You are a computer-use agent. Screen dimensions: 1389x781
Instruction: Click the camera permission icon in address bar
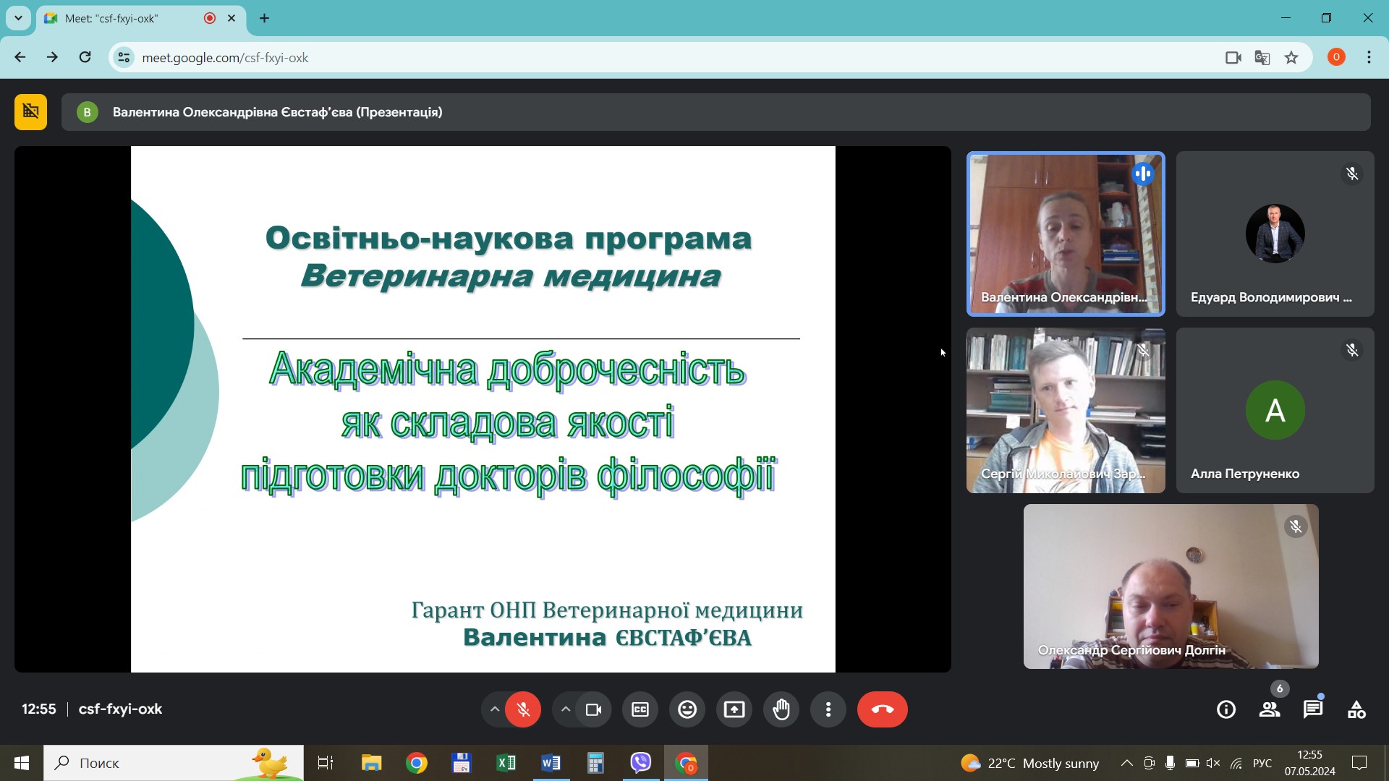click(x=1233, y=57)
